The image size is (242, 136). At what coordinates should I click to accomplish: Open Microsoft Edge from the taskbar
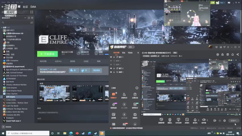pos(71,133)
